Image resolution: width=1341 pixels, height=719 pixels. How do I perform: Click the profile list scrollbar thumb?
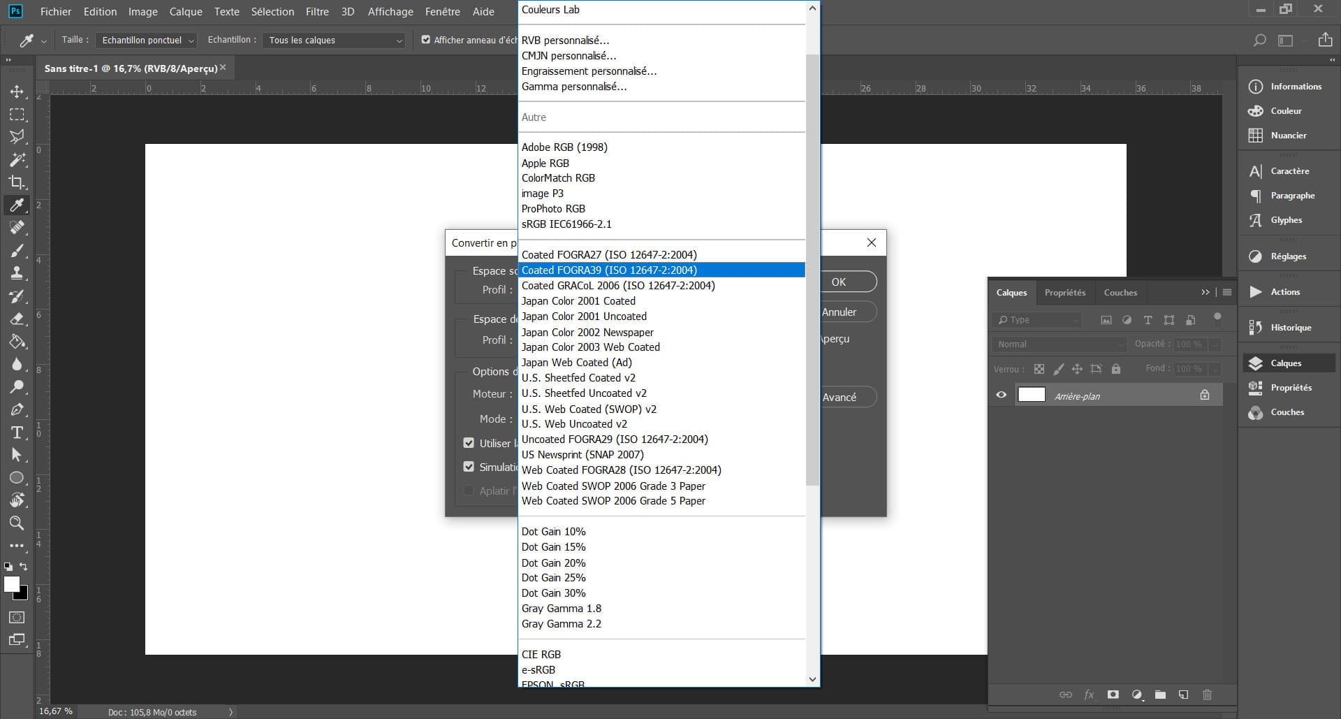[x=812, y=269]
